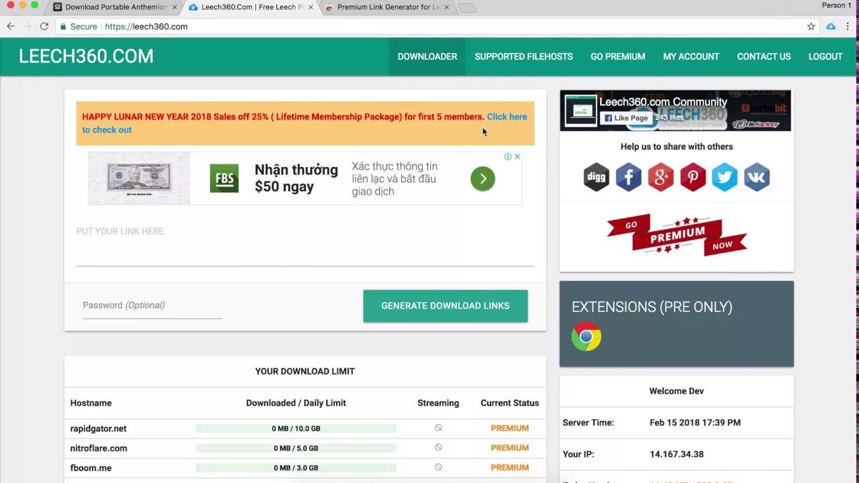Screen dimensions: 859x483
Task: Click the LEECH360.COM logo
Action: [x=86, y=56]
